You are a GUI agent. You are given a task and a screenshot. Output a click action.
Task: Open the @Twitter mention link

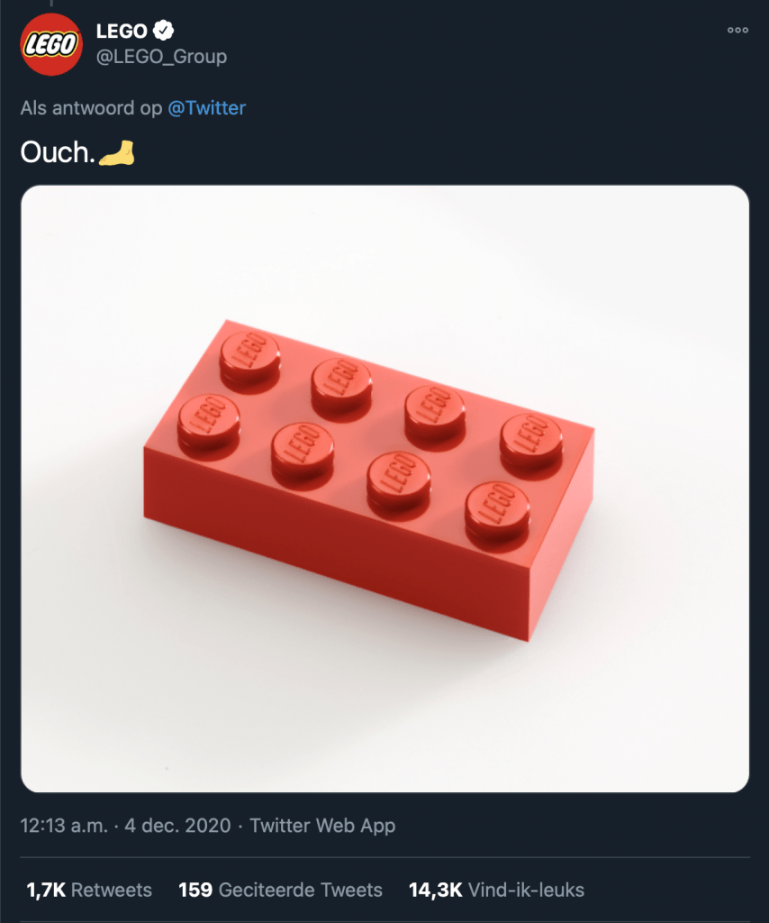click(206, 108)
